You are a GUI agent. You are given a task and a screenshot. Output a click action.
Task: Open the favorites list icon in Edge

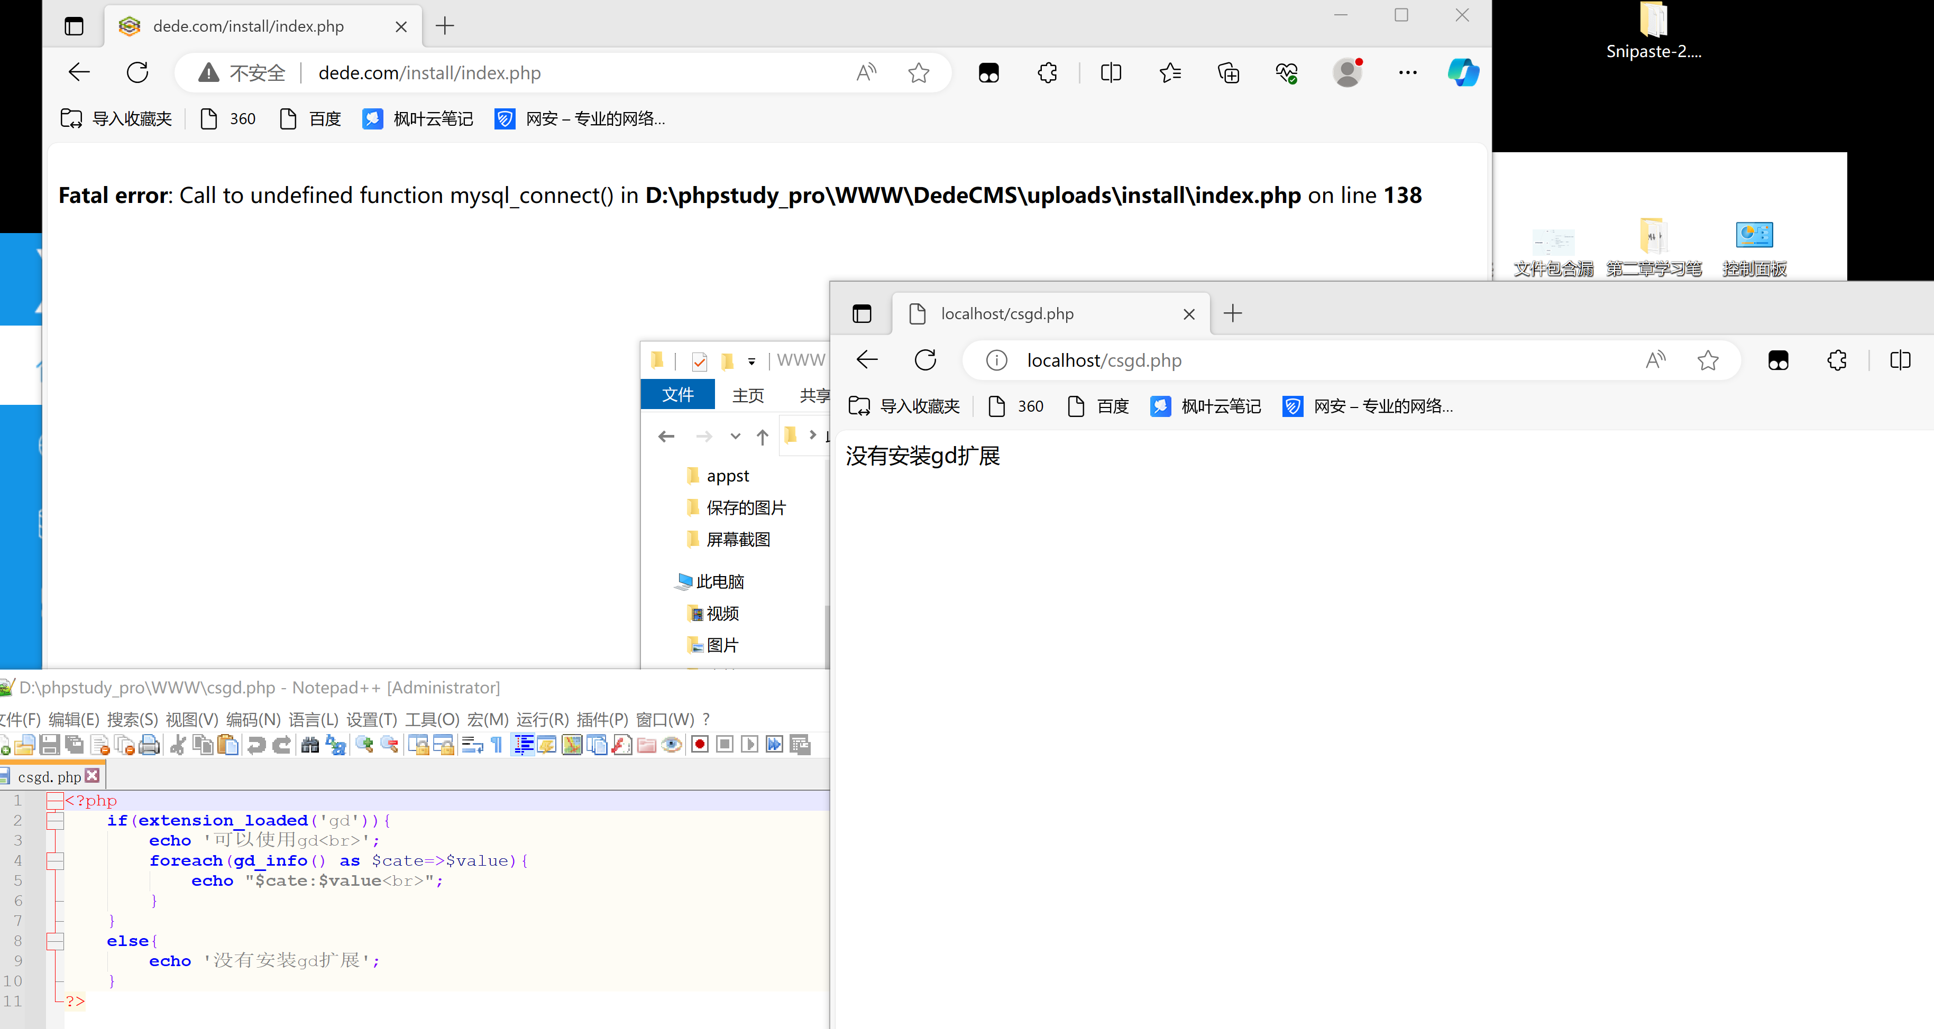click(x=1170, y=73)
